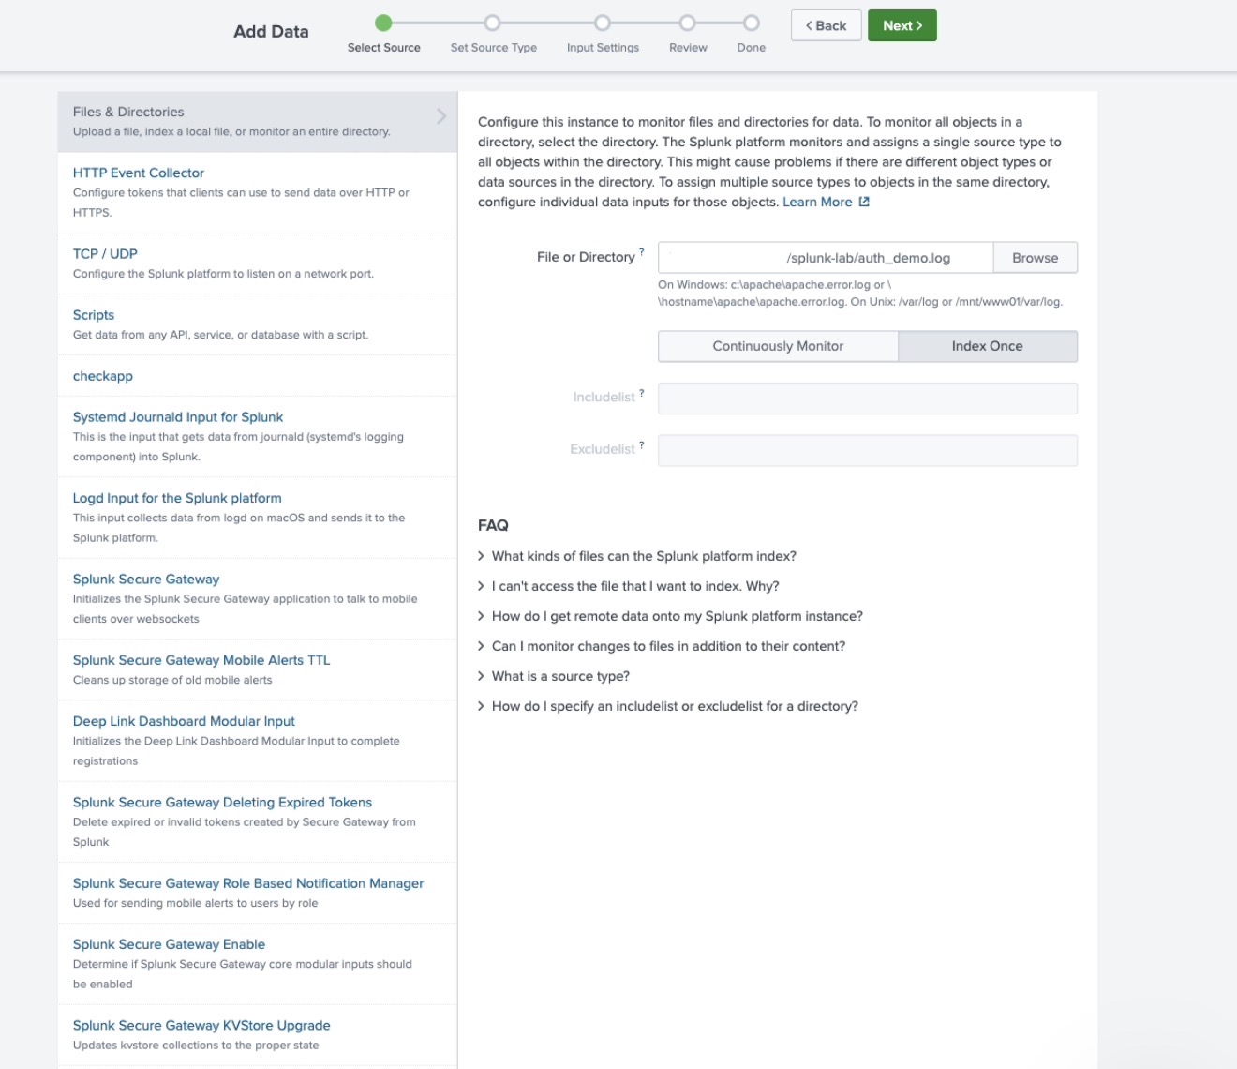Expand 'What kinds of files can Splunk index' FAQ

(644, 556)
